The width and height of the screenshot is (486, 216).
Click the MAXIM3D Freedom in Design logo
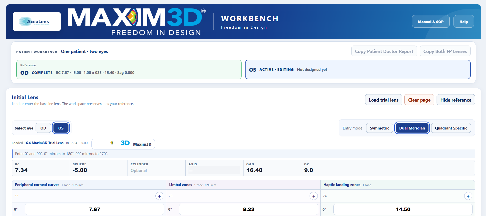136,21
